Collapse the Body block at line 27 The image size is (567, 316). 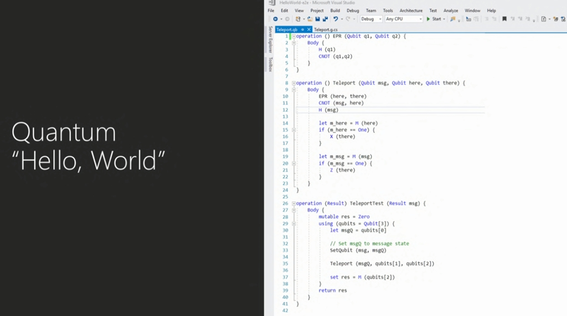pyautogui.click(x=293, y=210)
